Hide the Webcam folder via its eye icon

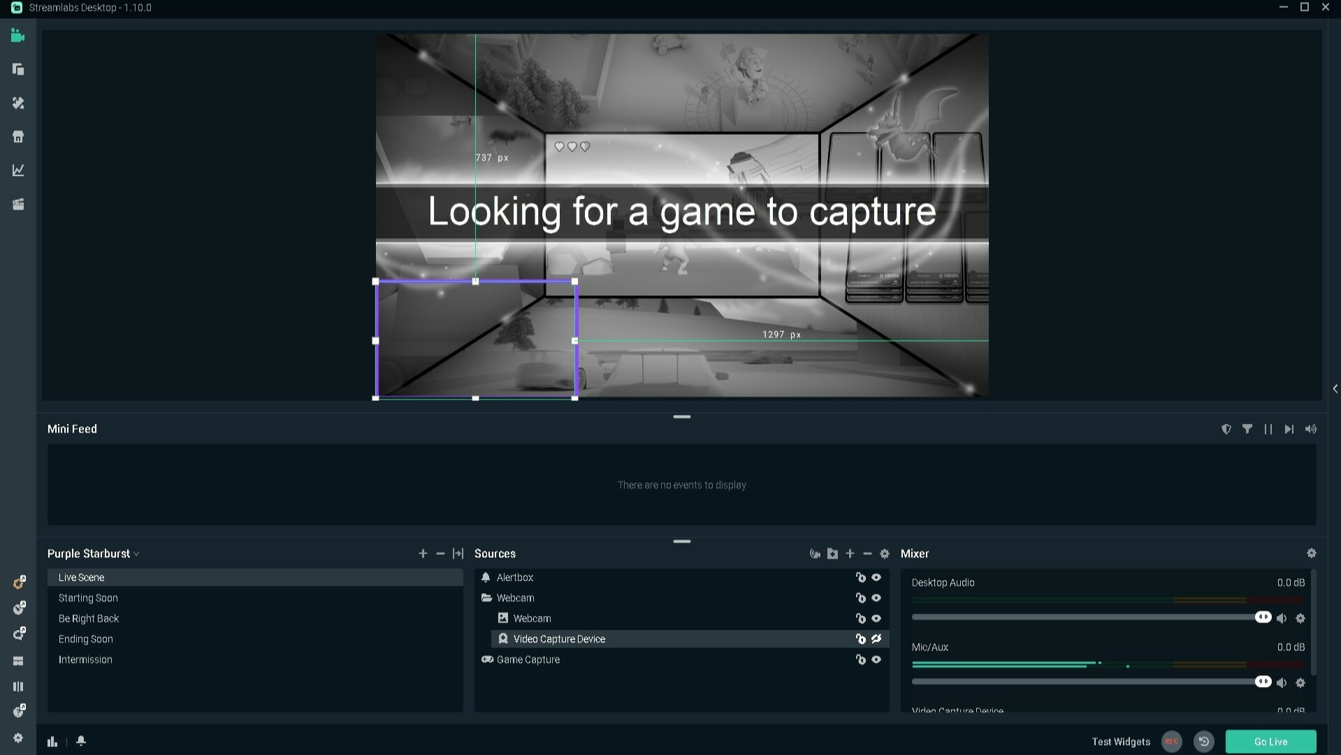coord(876,598)
